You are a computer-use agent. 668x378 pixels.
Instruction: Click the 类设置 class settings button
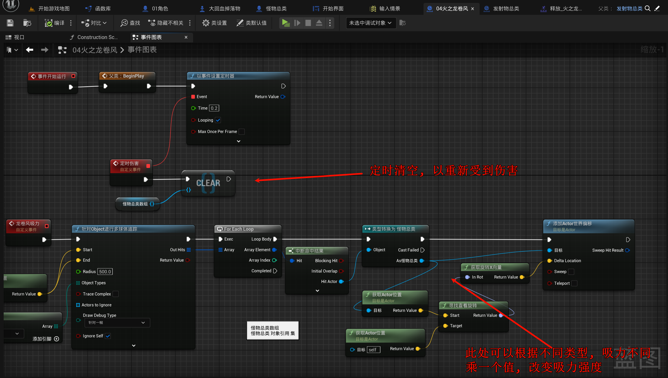pos(214,23)
